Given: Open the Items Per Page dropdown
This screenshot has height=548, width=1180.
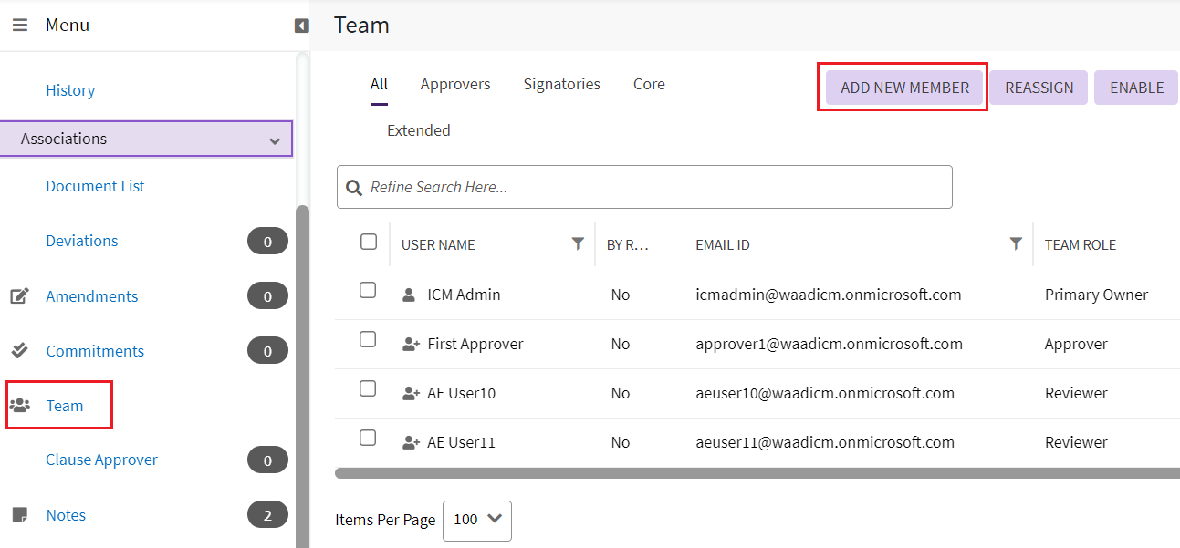Looking at the screenshot, I should [x=477, y=520].
